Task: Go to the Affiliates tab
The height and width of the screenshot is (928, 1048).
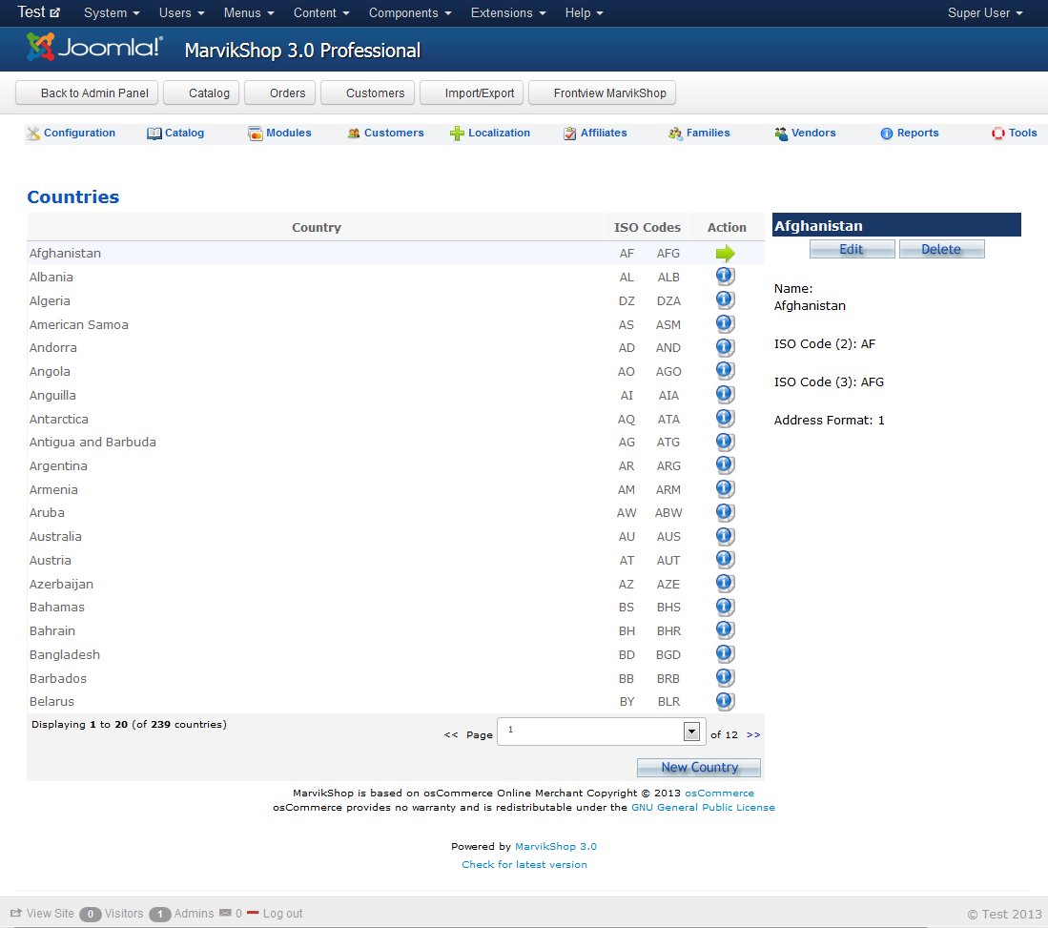Action: (595, 134)
